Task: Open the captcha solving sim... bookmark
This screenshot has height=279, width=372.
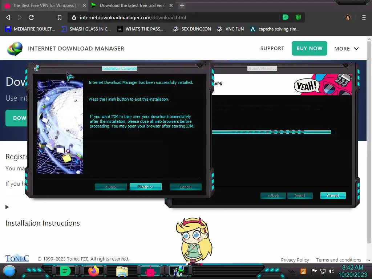Action: pyautogui.click(x=275, y=29)
